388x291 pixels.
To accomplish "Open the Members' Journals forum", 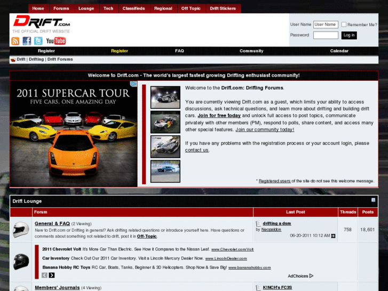I will (57, 288).
